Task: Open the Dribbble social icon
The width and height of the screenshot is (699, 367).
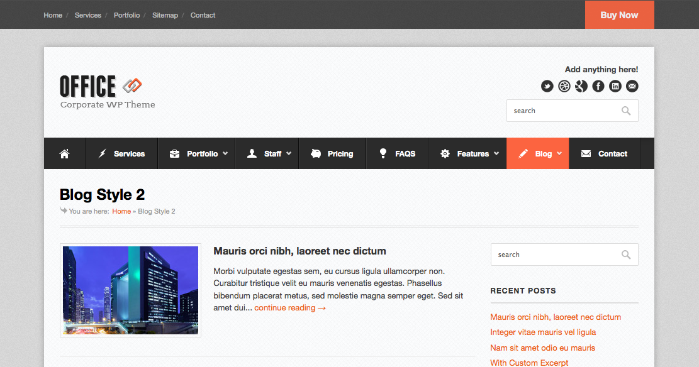Action: click(564, 86)
